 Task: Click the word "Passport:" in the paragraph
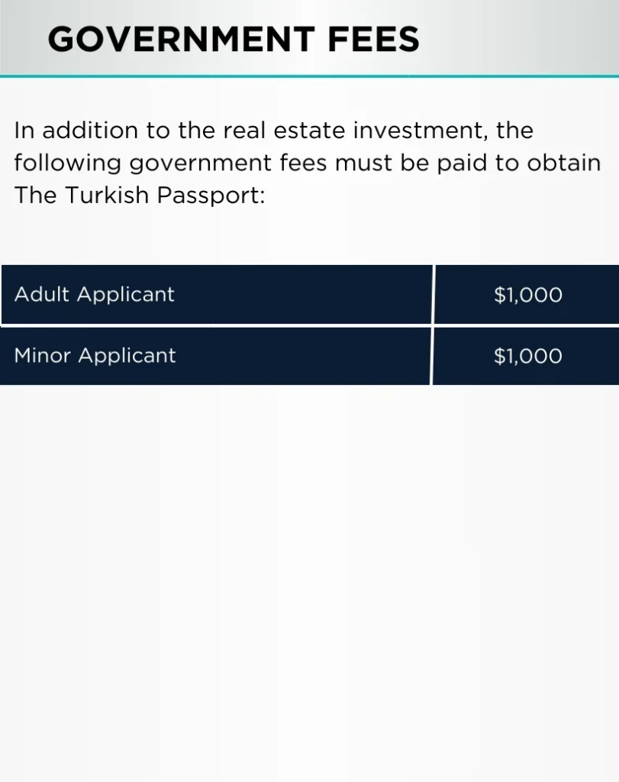(x=211, y=195)
